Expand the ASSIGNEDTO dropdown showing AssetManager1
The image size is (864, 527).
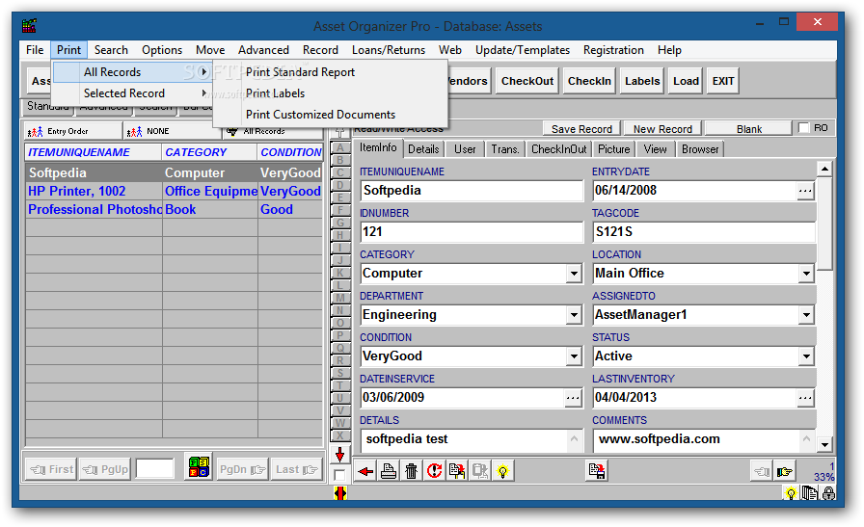[806, 315]
